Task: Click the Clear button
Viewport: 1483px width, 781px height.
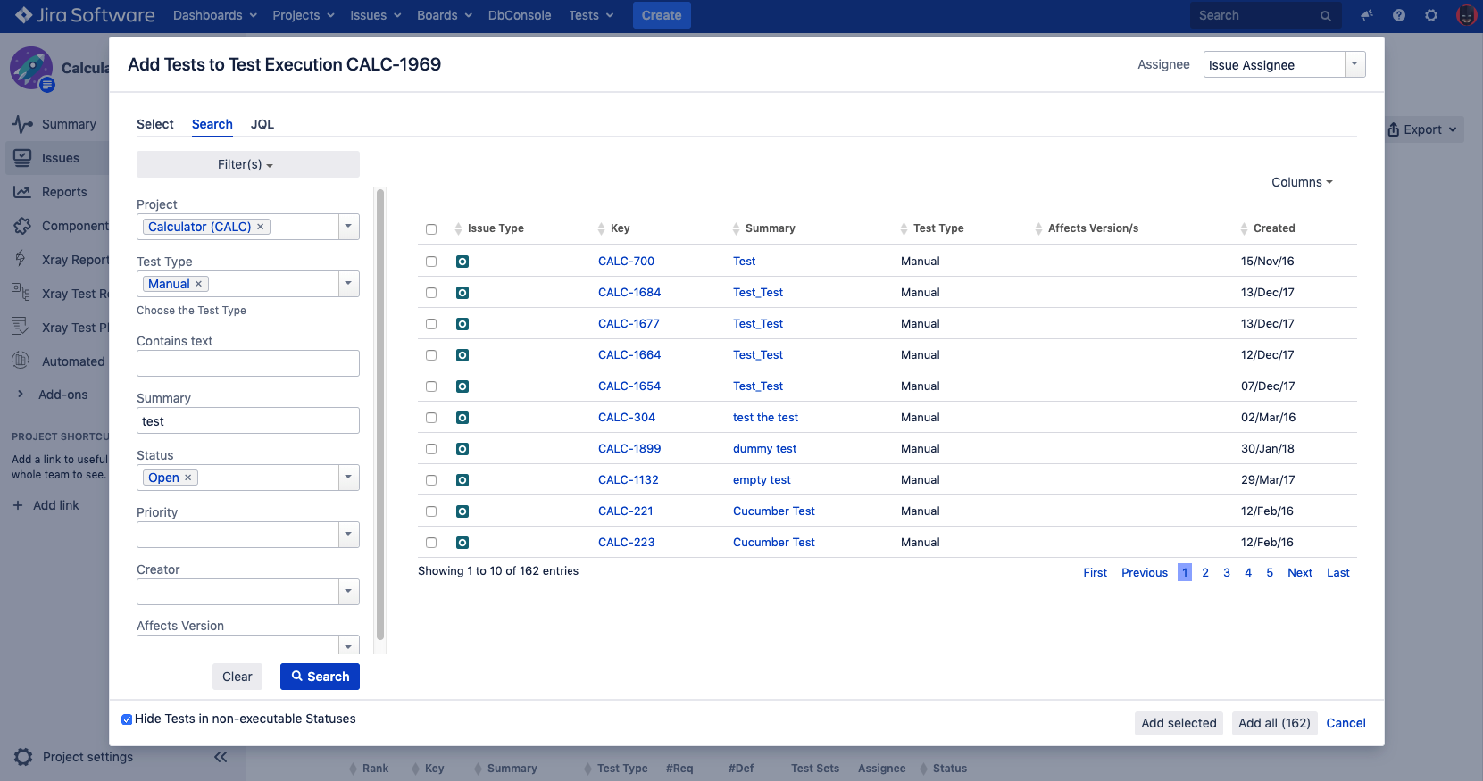Action: (237, 677)
